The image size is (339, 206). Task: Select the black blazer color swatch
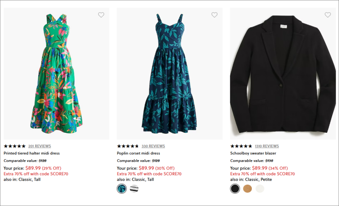coord(235,189)
